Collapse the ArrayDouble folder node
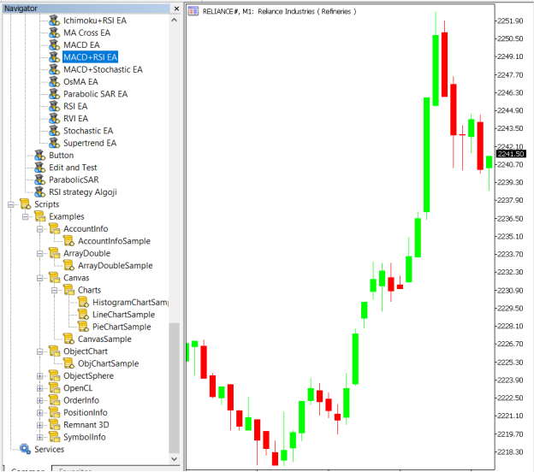534x472 pixels. (40, 253)
